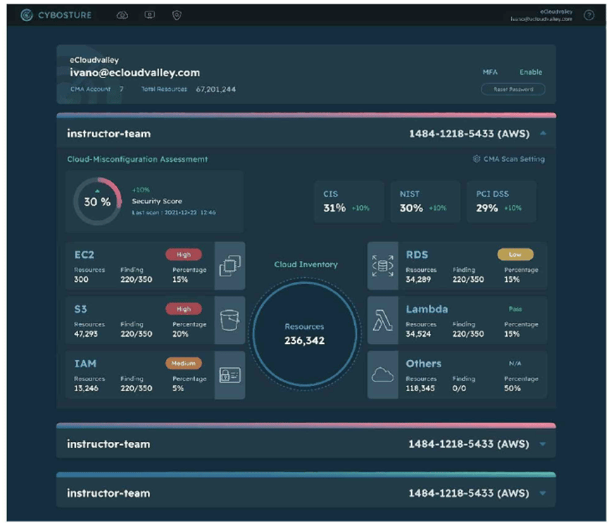Click the 30% security score gauge

[x=97, y=202]
